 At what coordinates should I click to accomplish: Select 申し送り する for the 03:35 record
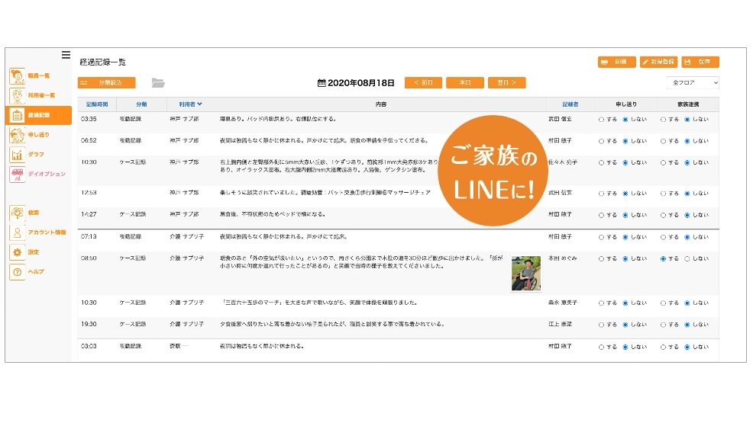[x=601, y=120]
